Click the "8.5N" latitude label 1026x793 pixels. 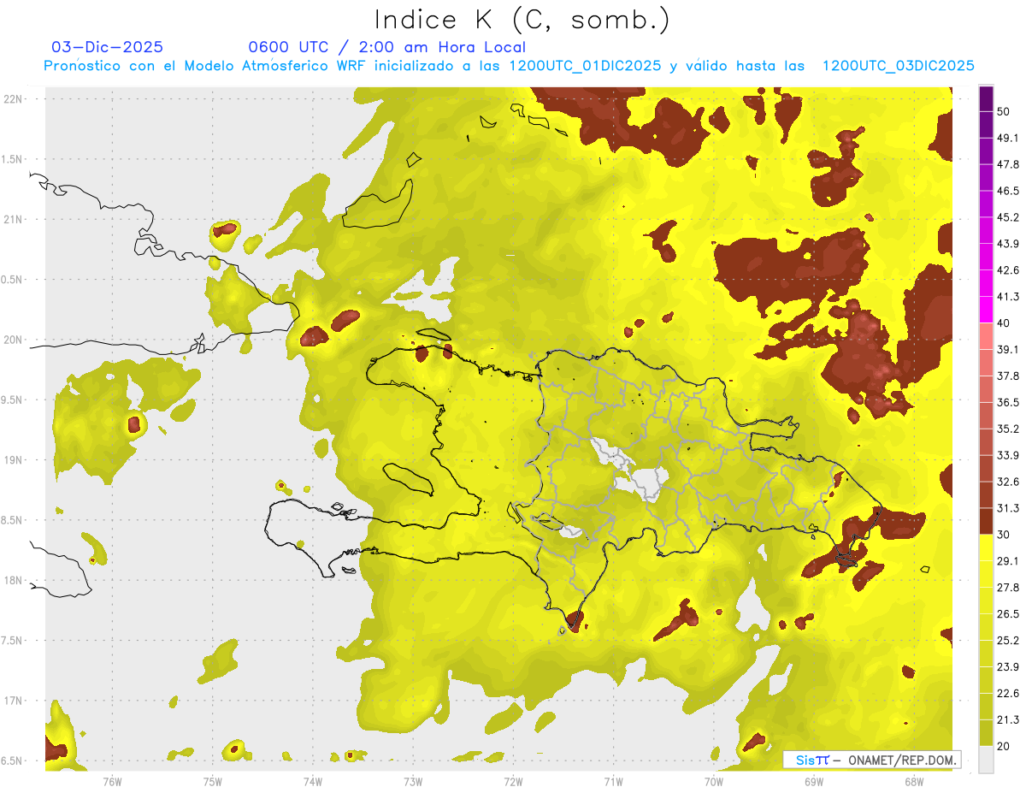13,520
